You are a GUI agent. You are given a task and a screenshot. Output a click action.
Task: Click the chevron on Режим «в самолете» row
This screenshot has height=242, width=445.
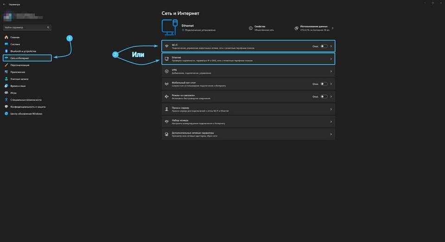(x=331, y=96)
